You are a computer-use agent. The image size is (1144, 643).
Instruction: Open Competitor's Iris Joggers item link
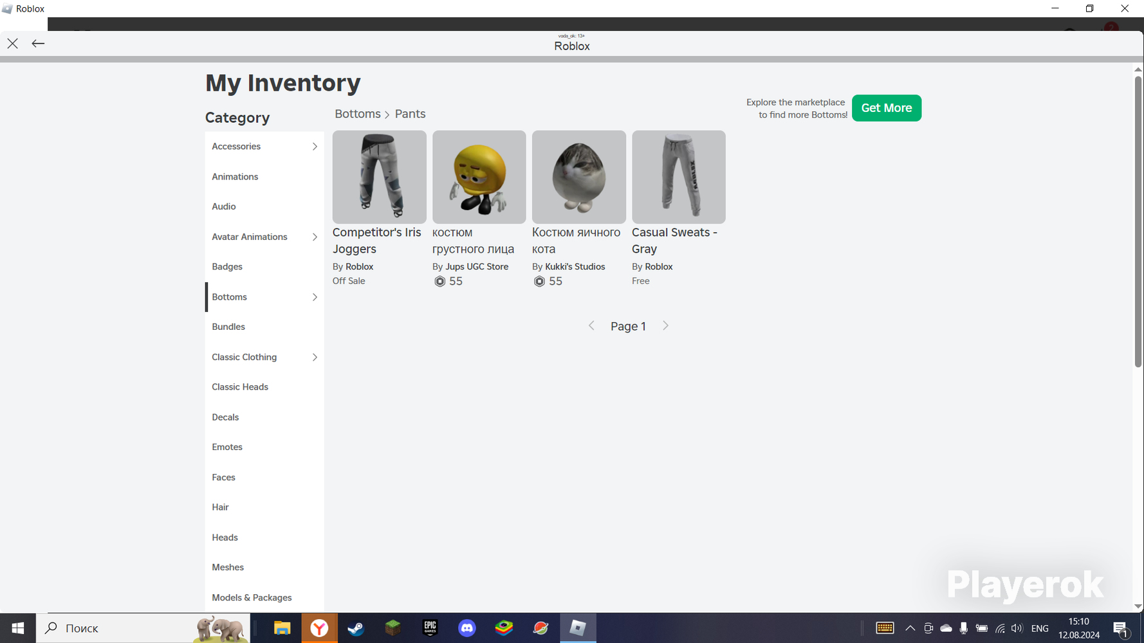[x=377, y=240]
